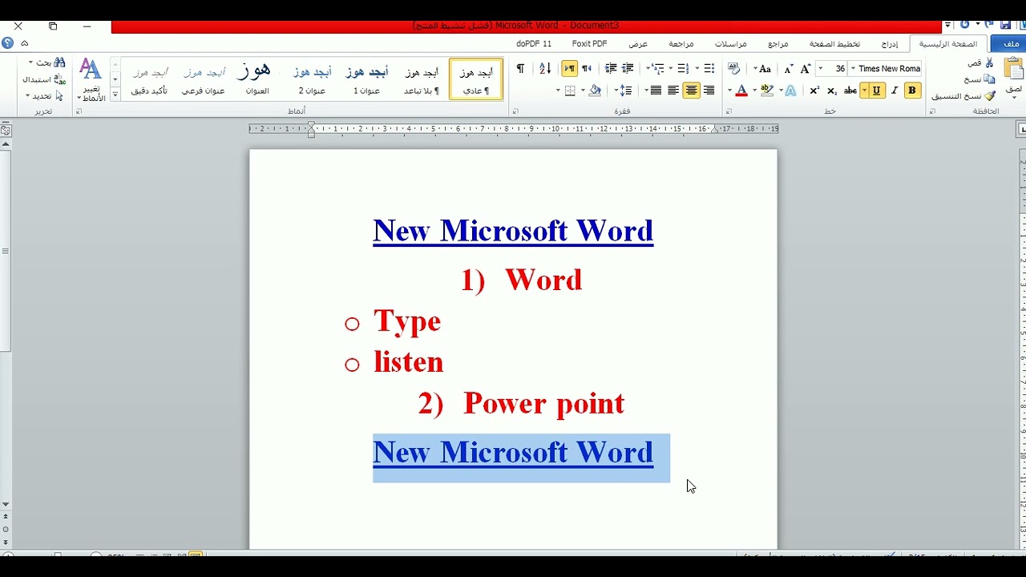Switch to the doPDF 11 tab
This screenshot has height=577, width=1026.
(x=534, y=43)
